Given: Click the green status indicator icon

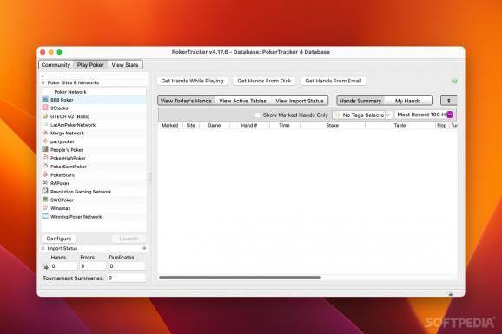Looking at the screenshot, I should pyautogui.click(x=454, y=81).
